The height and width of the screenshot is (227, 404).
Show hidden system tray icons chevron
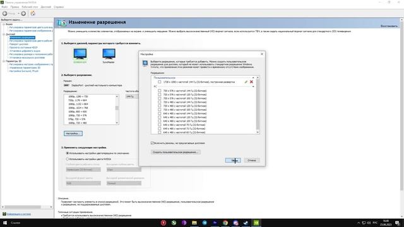tap(359, 223)
